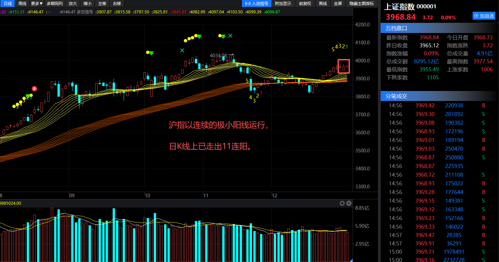Click the blue triangle corner handle
Image resolution: width=499 pixels, height=262 pixels.
pos(350,260)
